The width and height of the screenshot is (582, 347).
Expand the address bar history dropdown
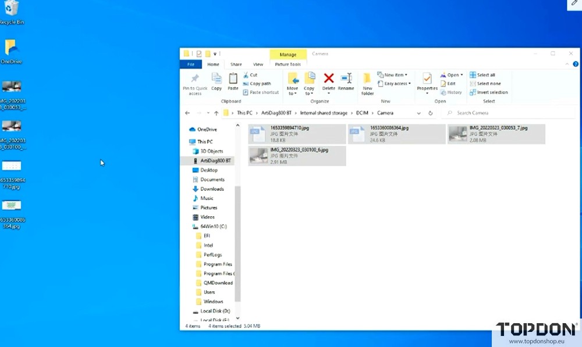pos(418,113)
